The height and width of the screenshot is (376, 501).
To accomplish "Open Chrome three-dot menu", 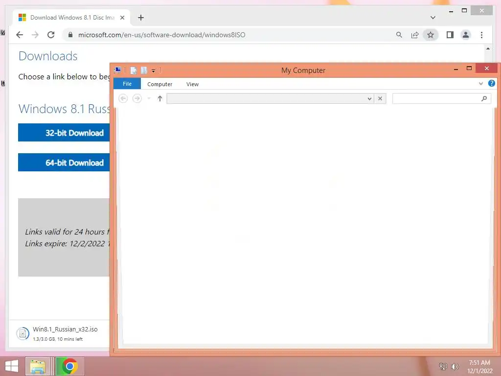I will coord(481,35).
